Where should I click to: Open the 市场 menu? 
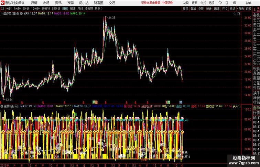(x=46, y=3)
